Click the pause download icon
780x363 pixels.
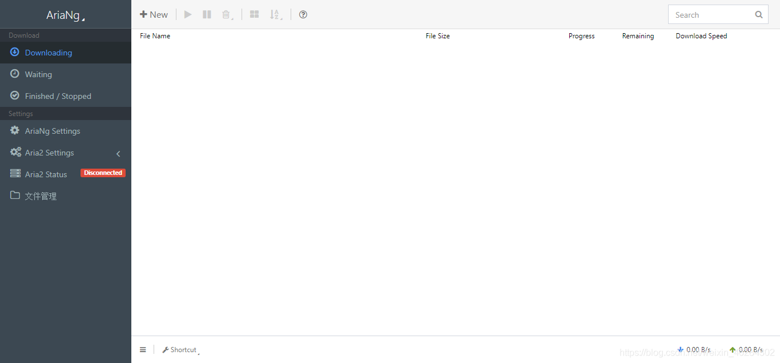click(207, 15)
